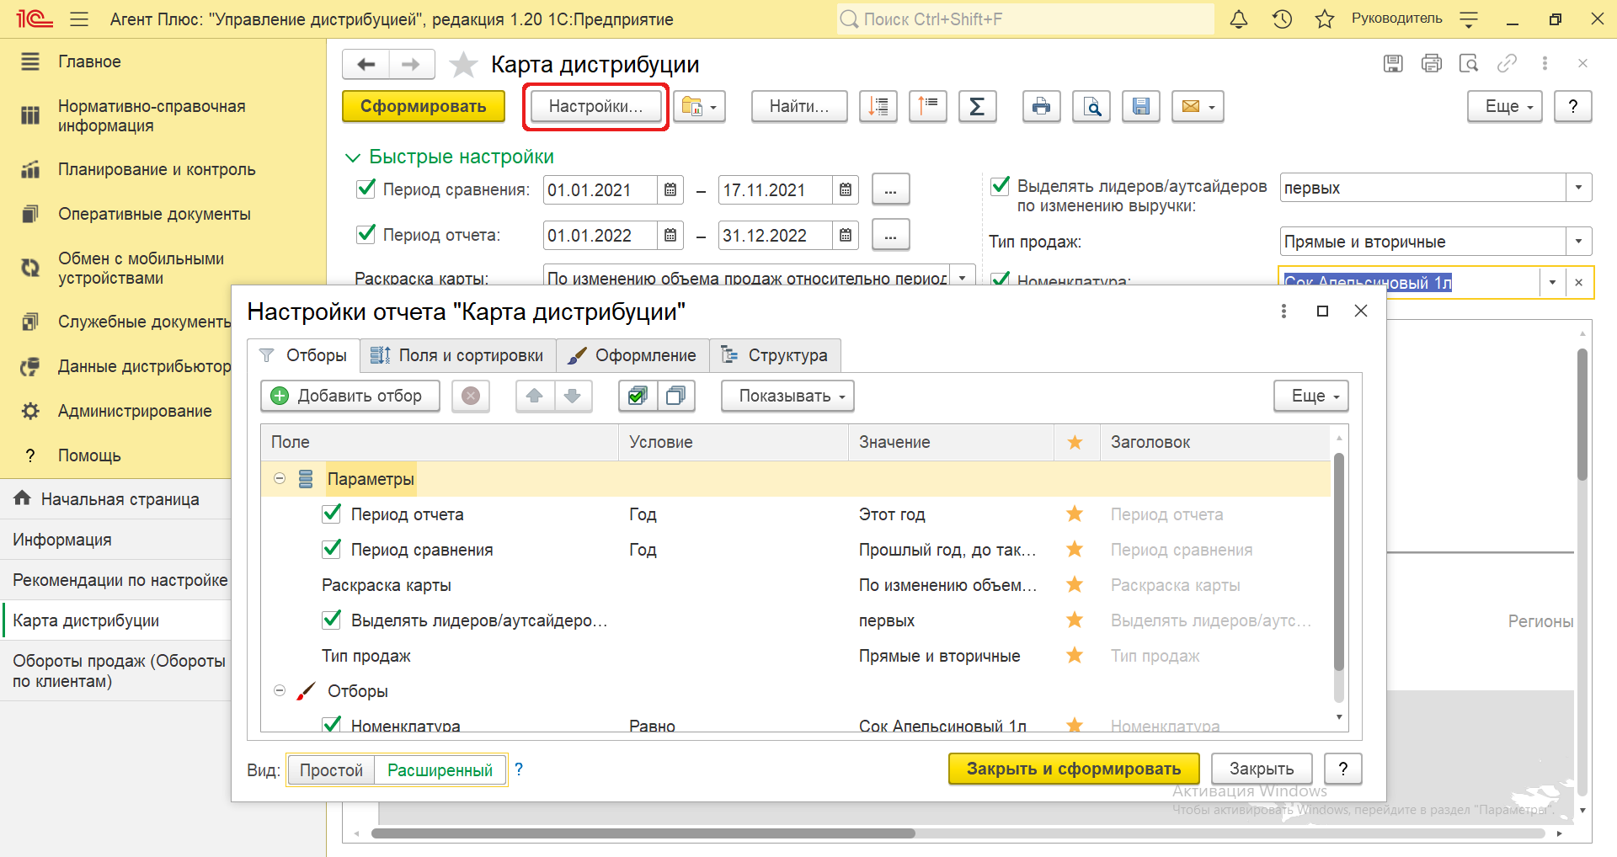Switch view to Простой
The height and width of the screenshot is (857, 1617).
pos(331,770)
